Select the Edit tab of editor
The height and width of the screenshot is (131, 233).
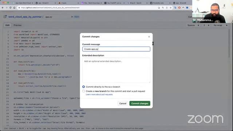(x=7, y=25)
